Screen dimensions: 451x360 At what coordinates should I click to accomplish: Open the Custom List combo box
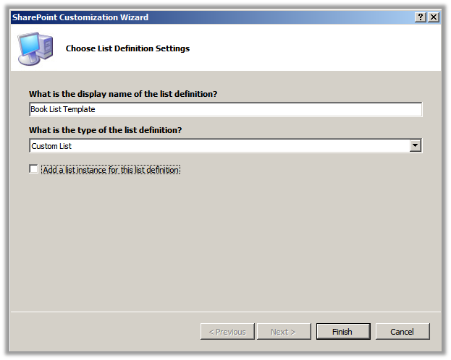point(219,146)
